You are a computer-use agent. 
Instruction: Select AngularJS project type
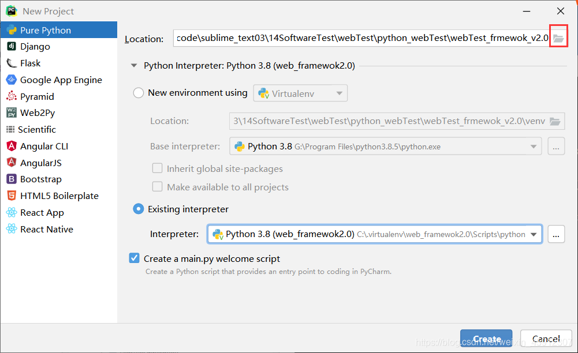(x=59, y=163)
